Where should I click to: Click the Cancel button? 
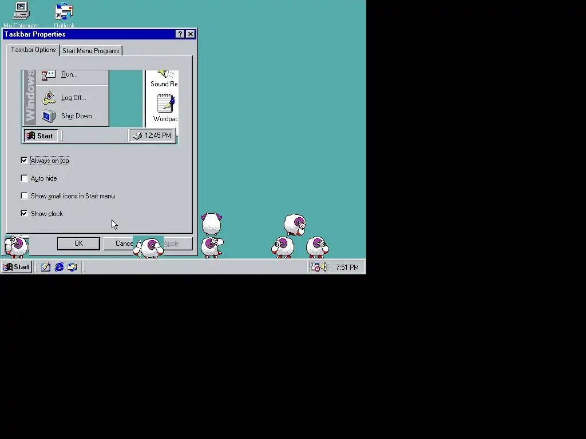tap(118, 244)
